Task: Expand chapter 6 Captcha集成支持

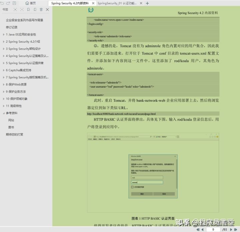Action: (4, 70)
